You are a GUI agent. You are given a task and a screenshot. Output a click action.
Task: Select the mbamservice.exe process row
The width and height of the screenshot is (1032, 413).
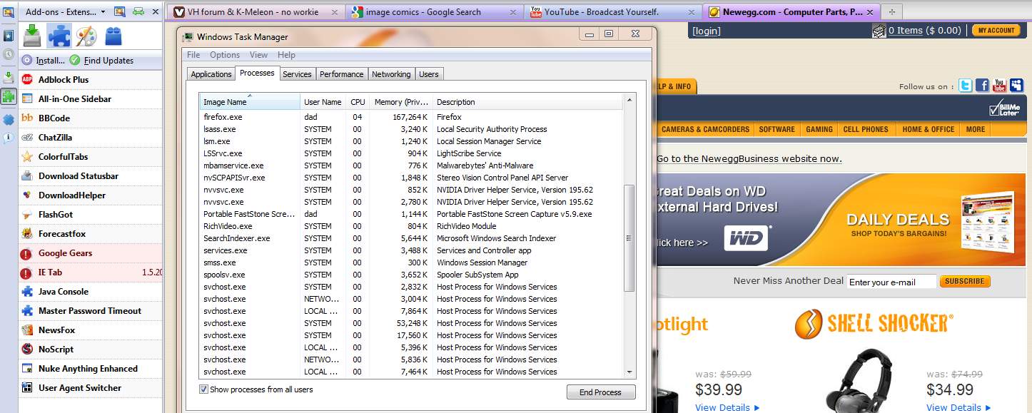coord(412,165)
